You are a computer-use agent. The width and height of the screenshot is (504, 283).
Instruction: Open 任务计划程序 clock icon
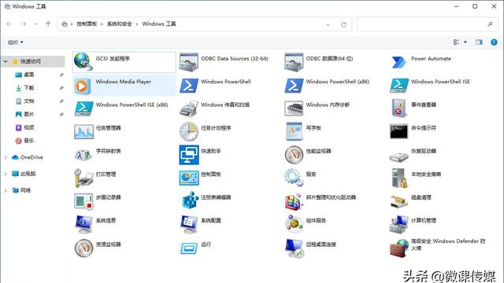click(189, 131)
